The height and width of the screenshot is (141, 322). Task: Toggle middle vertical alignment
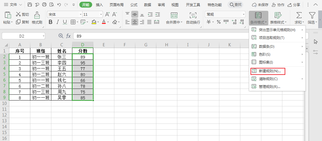pyautogui.click(x=135, y=14)
